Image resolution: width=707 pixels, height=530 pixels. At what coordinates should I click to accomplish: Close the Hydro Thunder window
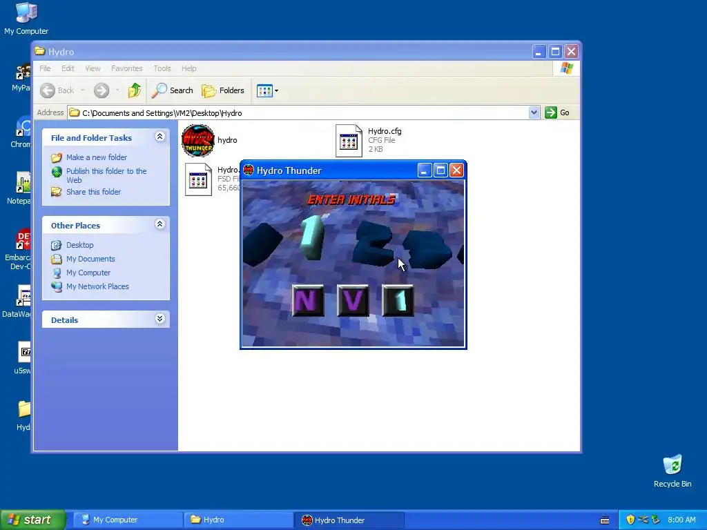click(x=457, y=170)
